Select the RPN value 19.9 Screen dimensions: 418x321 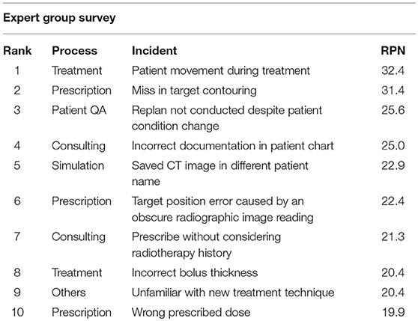tap(393, 313)
